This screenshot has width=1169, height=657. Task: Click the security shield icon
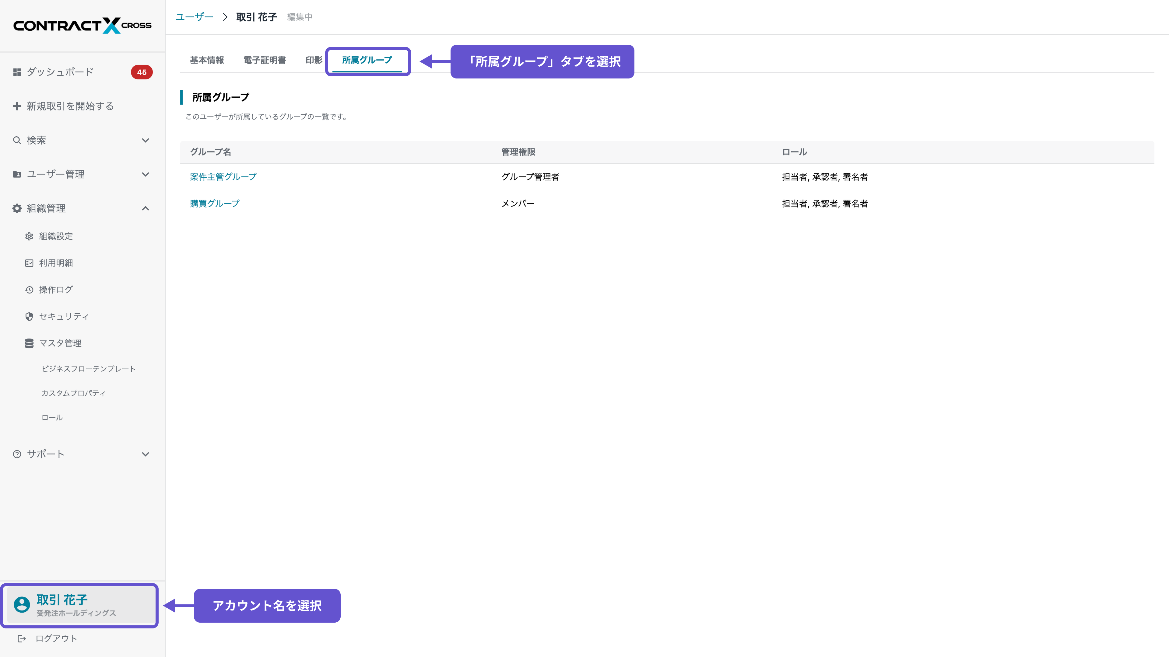pyautogui.click(x=29, y=316)
